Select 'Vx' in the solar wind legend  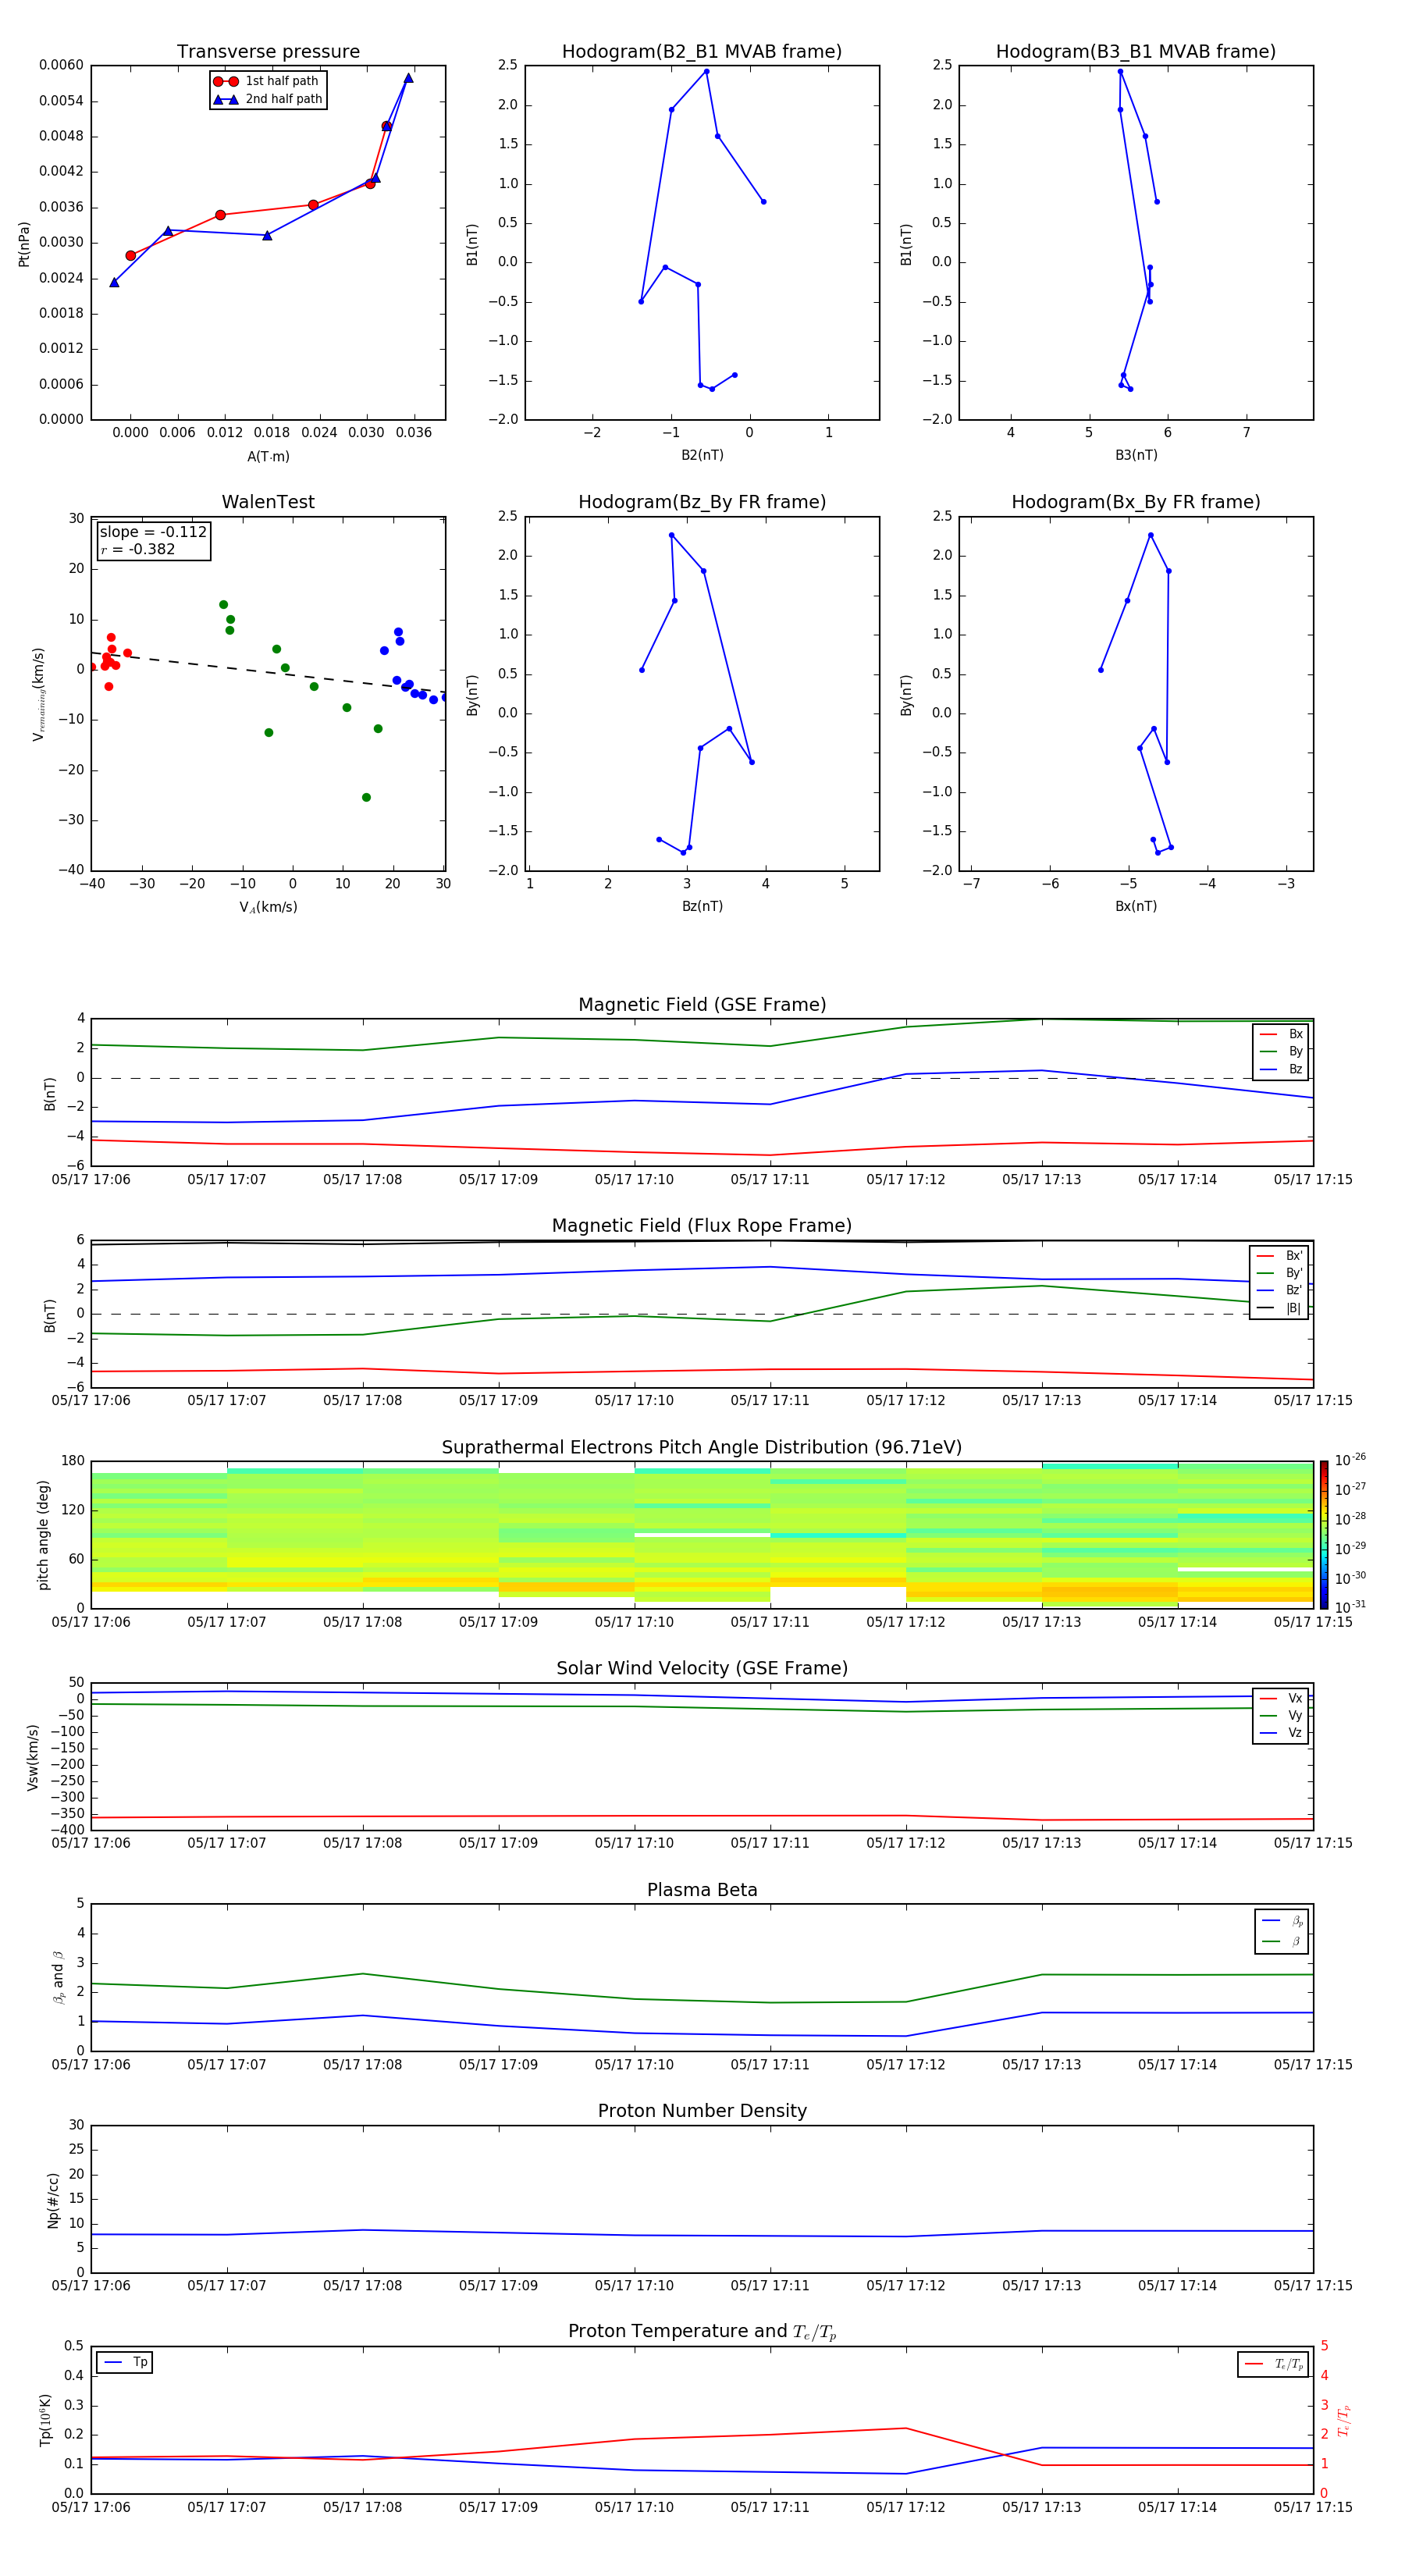click(1281, 1698)
